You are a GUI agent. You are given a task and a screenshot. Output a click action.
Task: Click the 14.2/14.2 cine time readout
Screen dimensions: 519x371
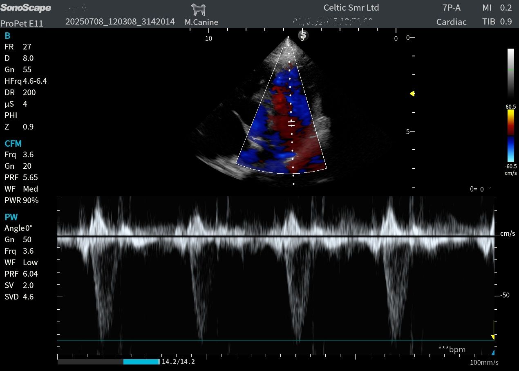click(x=179, y=362)
